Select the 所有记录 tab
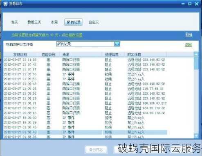The image size is (202, 156). click(74, 22)
